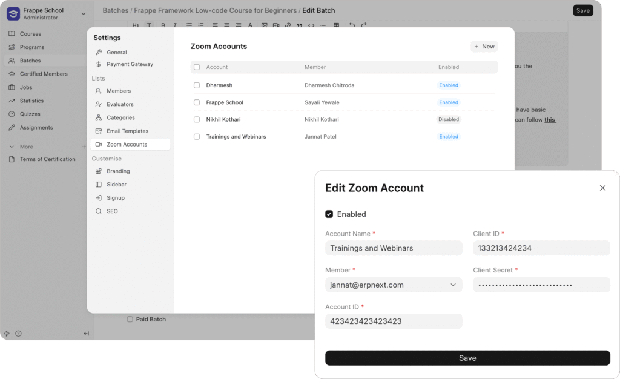Click the Client Secret password field

click(x=541, y=285)
